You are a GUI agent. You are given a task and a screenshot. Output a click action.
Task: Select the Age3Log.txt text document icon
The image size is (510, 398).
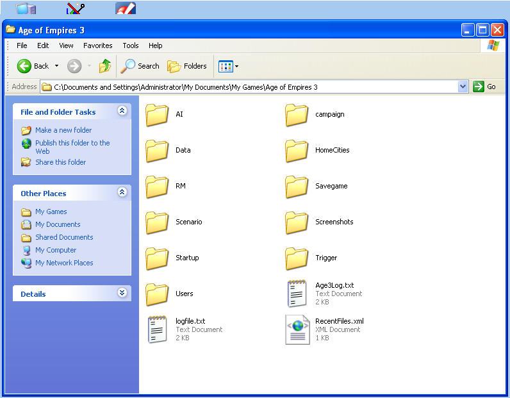(x=297, y=294)
